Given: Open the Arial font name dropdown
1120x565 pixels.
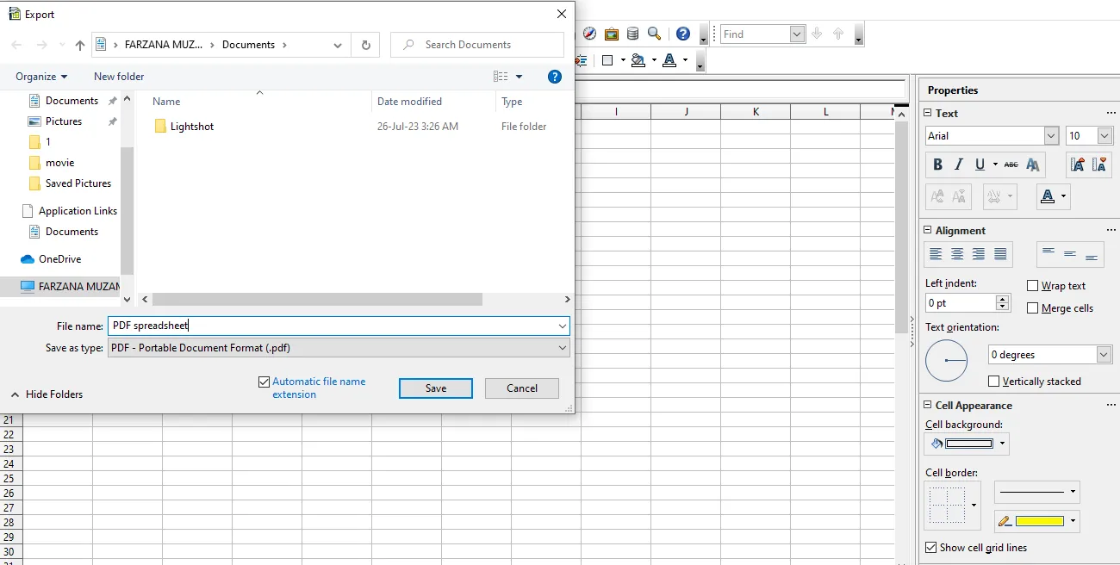Looking at the screenshot, I should [x=1050, y=135].
